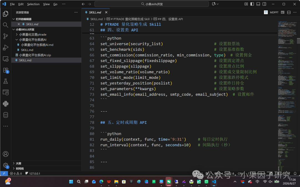300x187 pixels.
Task: Open Customize Layout in title bar
Action: pos(246,4)
